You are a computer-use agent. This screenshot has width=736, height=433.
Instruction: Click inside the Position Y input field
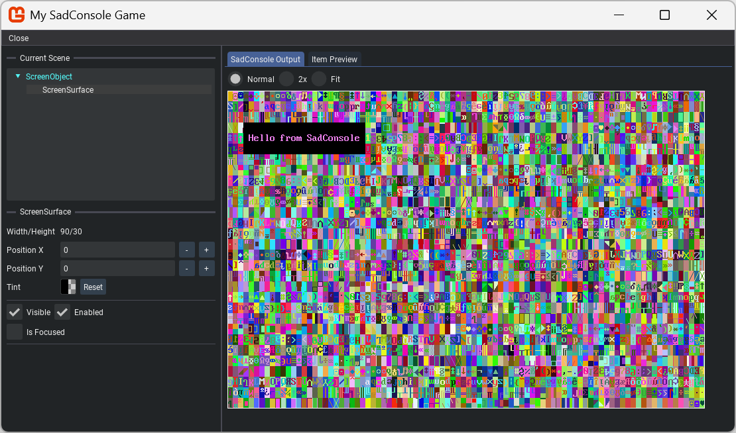117,268
